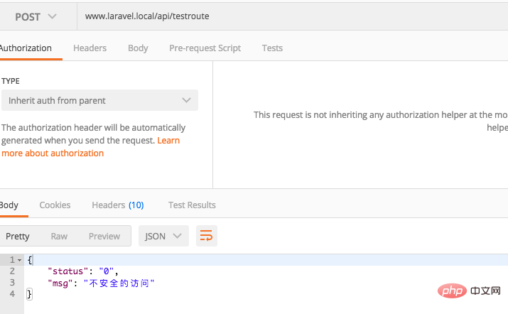View the response Headers (10) tab
This screenshot has height=314, width=508.
point(118,205)
